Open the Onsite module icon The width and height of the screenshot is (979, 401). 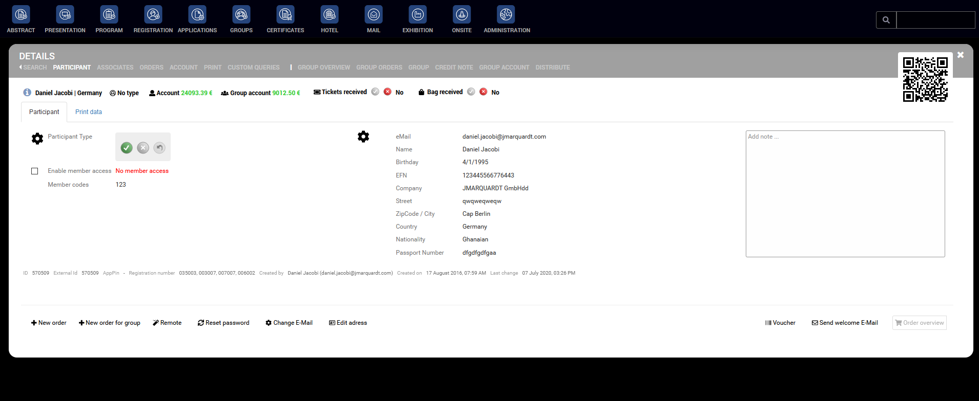pyautogui.click(x=462, y=15)
